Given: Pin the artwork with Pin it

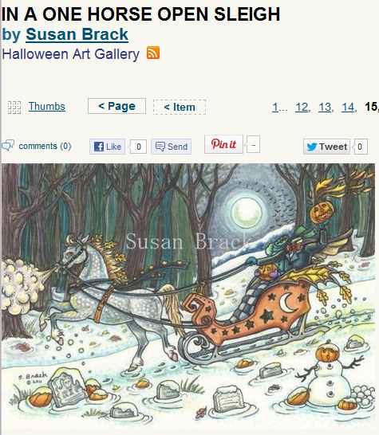Looking at the screenshot, I should tap(223, 144).
